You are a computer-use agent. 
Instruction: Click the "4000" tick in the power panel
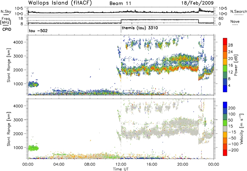pos(18,42)
